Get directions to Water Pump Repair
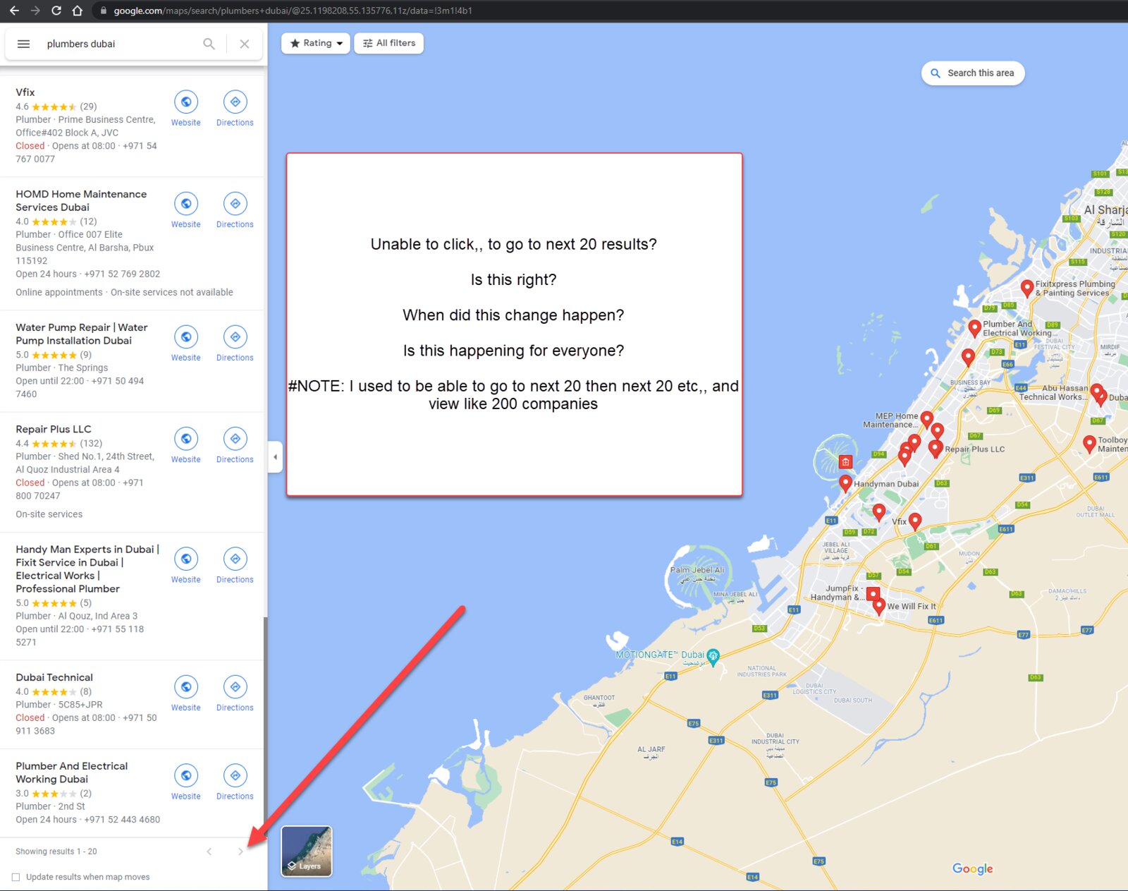1128x891 pixels. [235, 337]
